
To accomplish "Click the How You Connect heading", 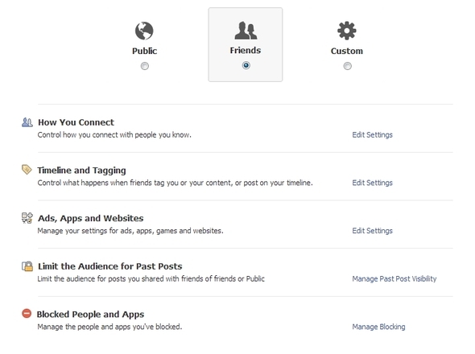I will tap(76, 122).
